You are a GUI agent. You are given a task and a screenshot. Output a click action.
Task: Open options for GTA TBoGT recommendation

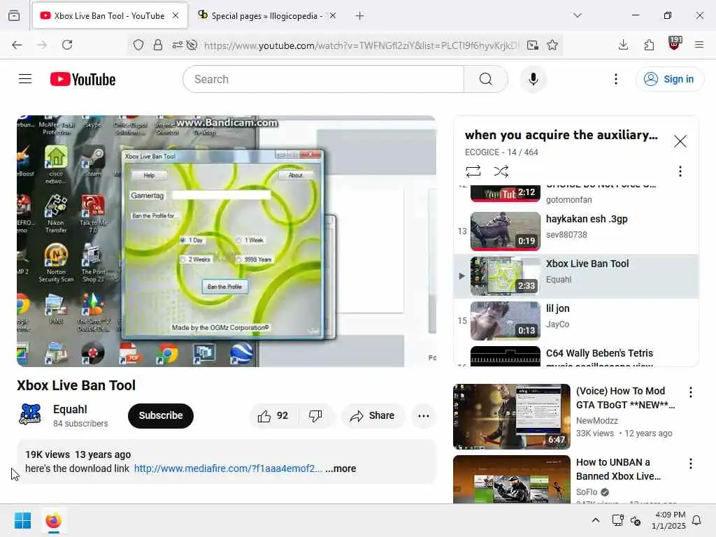[690, 392]
